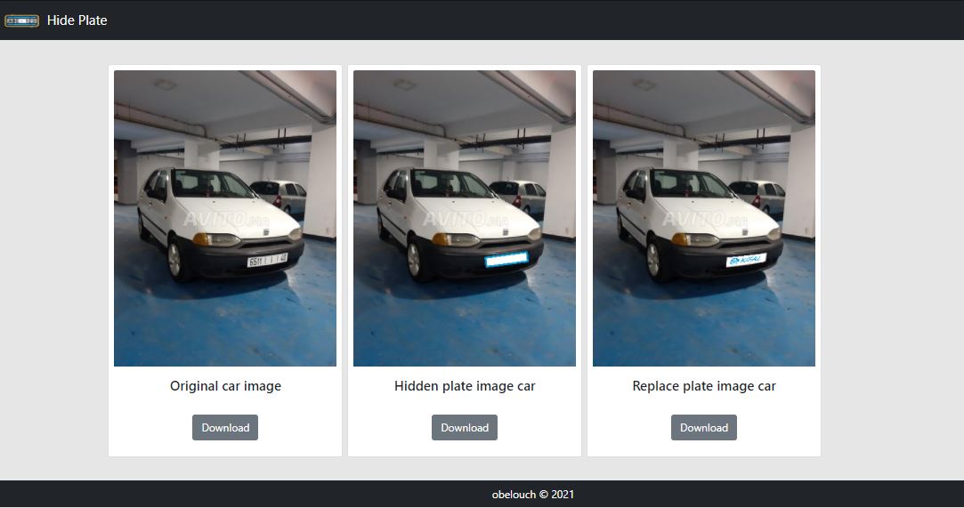Click the Hide Plate logo icon
Screen dimensions: 964x508
pyautogui.click(x=21, y=20)
